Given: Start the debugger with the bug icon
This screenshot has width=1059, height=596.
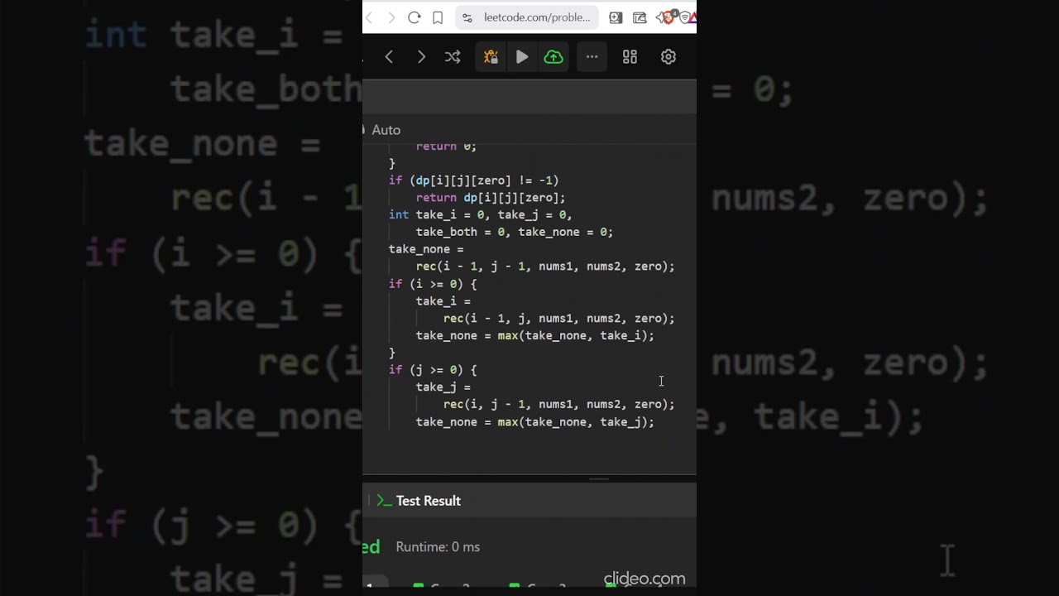Looking at the screenshot, I should click(491, 56).
